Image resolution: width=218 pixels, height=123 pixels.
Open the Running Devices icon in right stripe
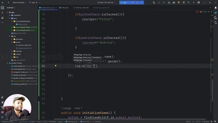(216, 23)
